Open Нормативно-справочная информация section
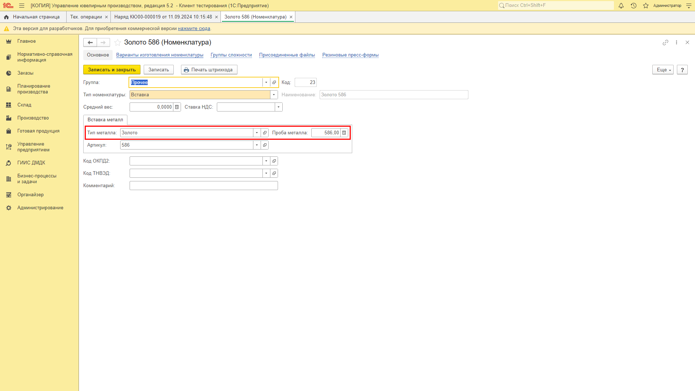The image size is (695, 391). [x=39, y=57]
